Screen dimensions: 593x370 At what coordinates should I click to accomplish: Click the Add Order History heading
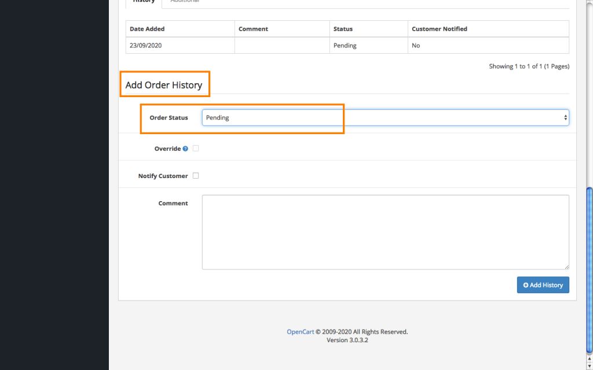(164, 85)
